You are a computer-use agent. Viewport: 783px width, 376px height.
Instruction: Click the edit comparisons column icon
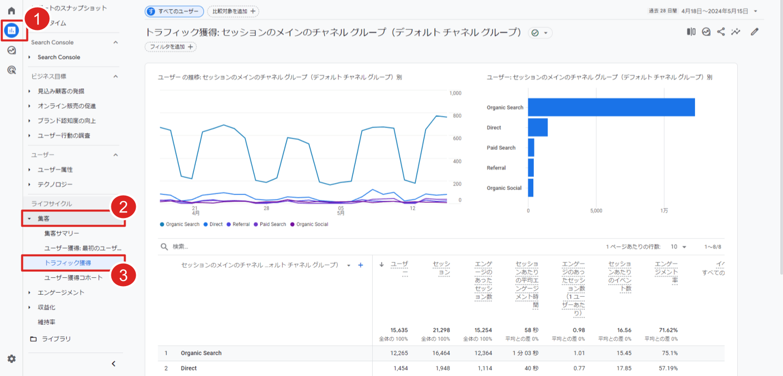[691, 32]
